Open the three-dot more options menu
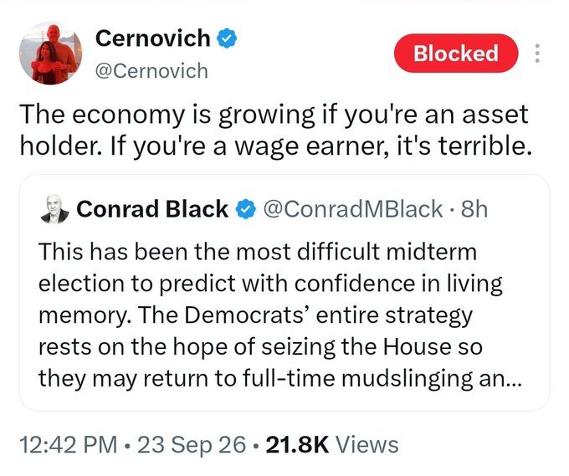This screenshot has height=476, width=569. (x=537, y=54)
